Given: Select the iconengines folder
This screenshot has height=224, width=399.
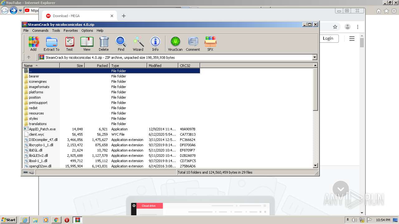Looking at the screenshot, I should coord(38,82).
